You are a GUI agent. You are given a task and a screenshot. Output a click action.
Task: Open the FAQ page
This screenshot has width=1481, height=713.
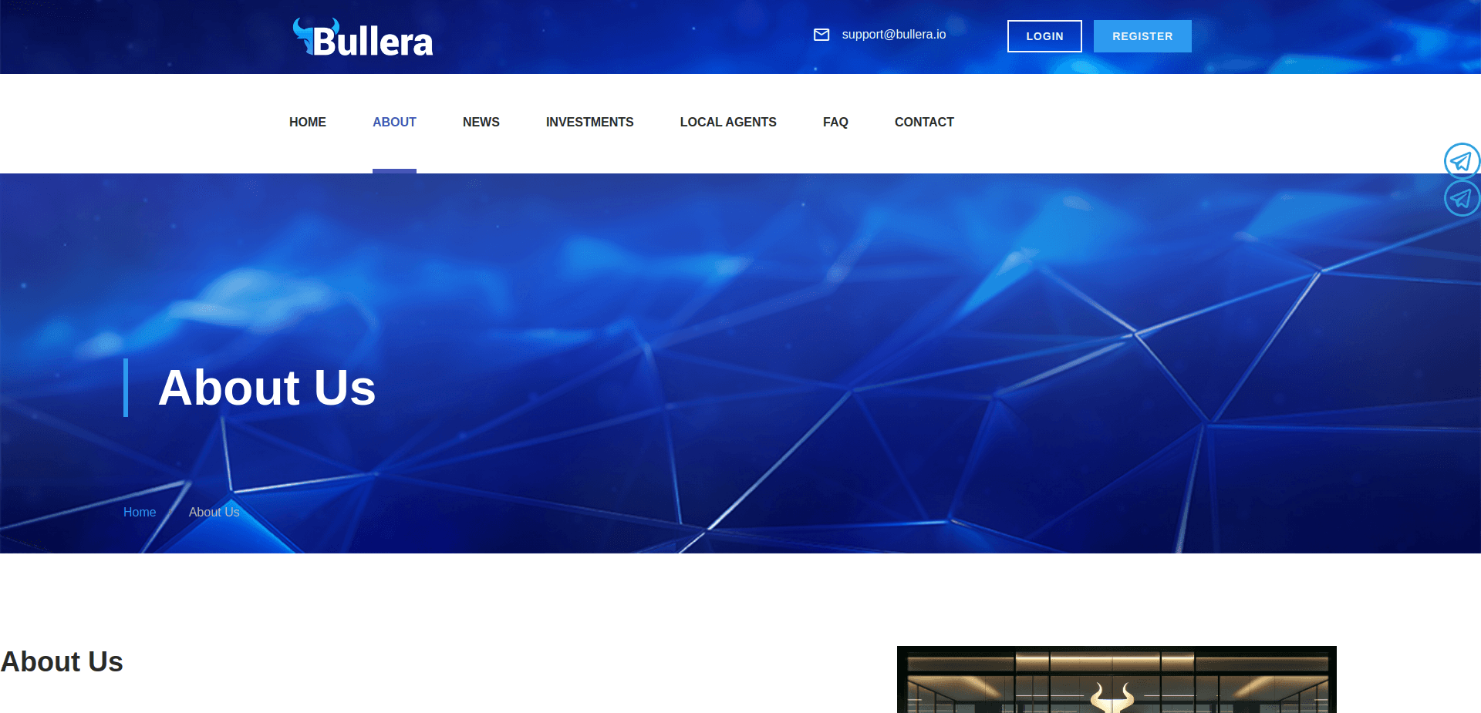click(x=835, y=122)
